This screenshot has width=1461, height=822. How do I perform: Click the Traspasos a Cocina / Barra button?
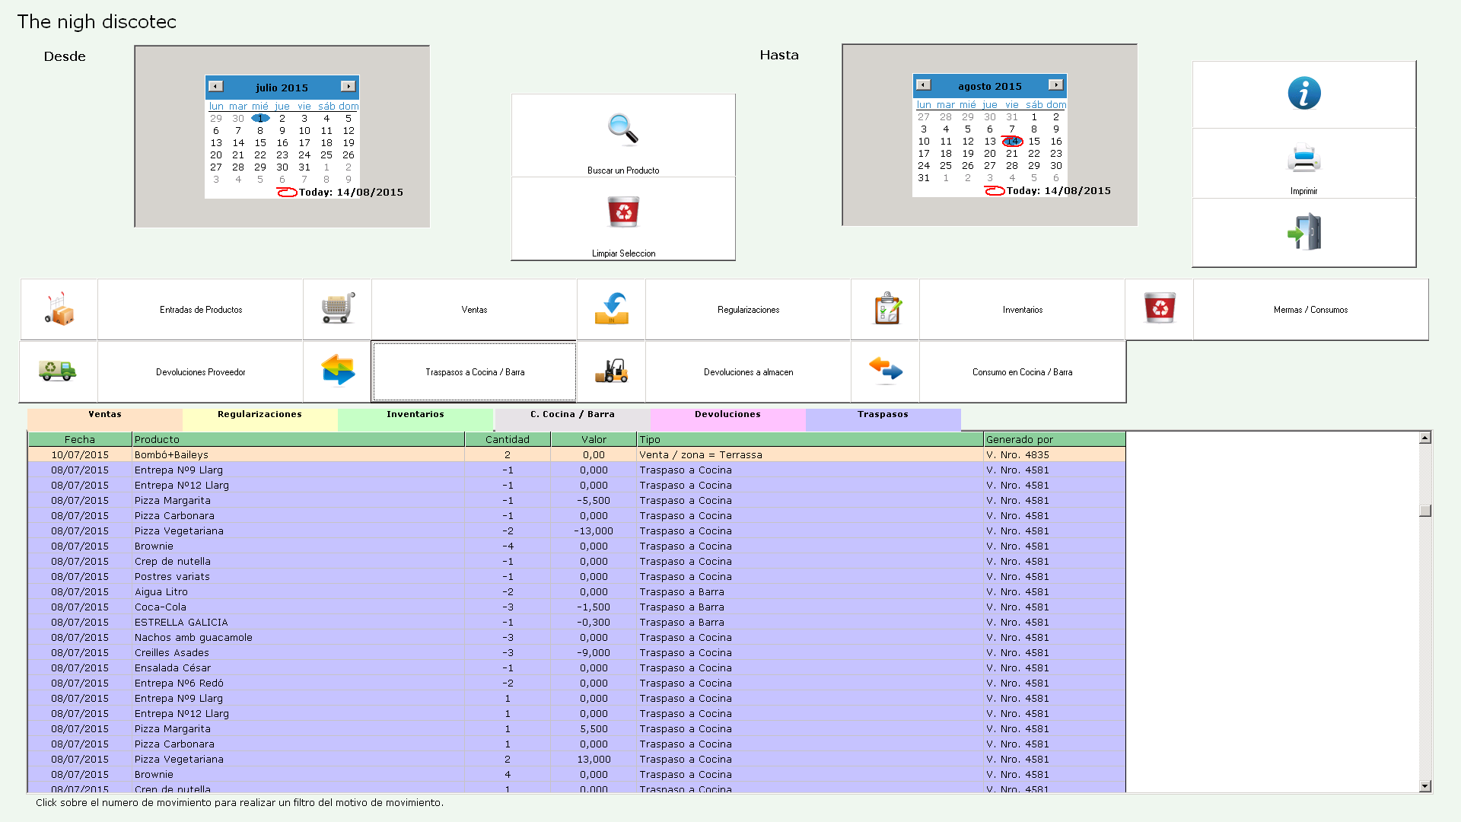[474, 372]
